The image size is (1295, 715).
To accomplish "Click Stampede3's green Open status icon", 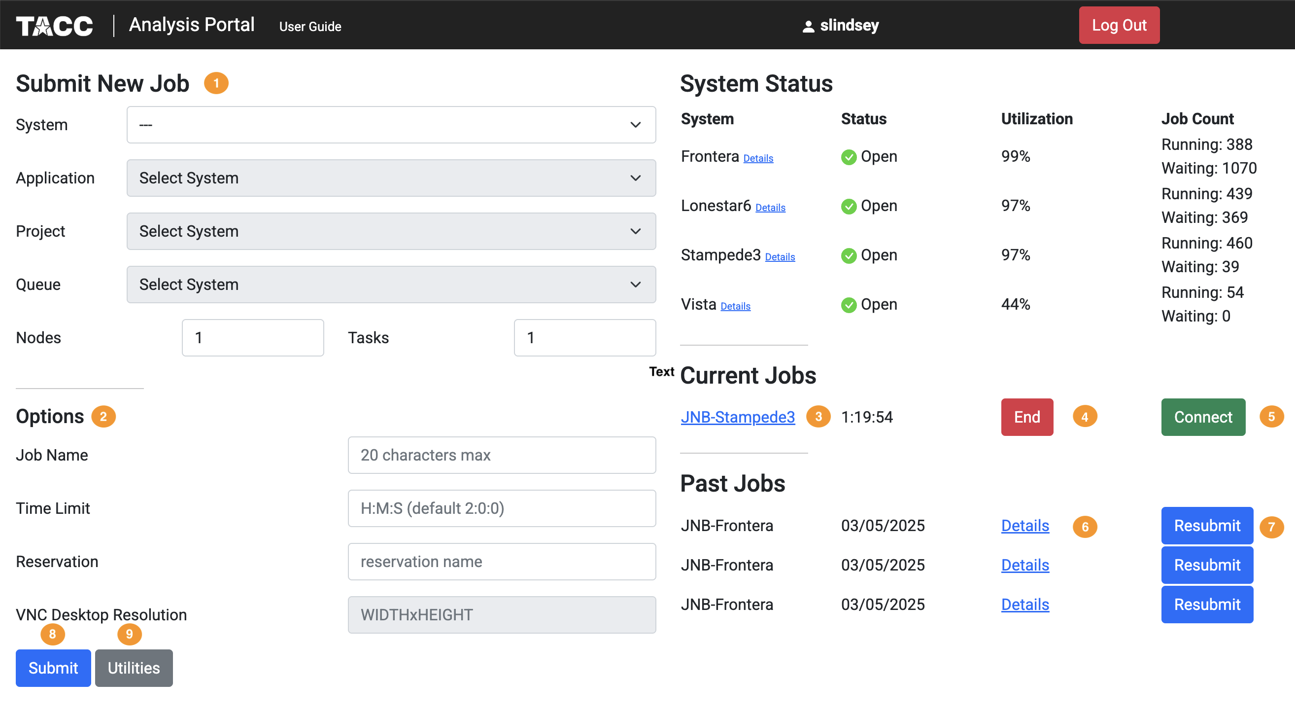I will [x=849, y=255].
